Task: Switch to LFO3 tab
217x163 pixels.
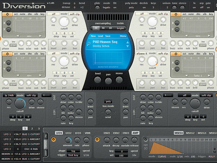Action: [78, 133]
